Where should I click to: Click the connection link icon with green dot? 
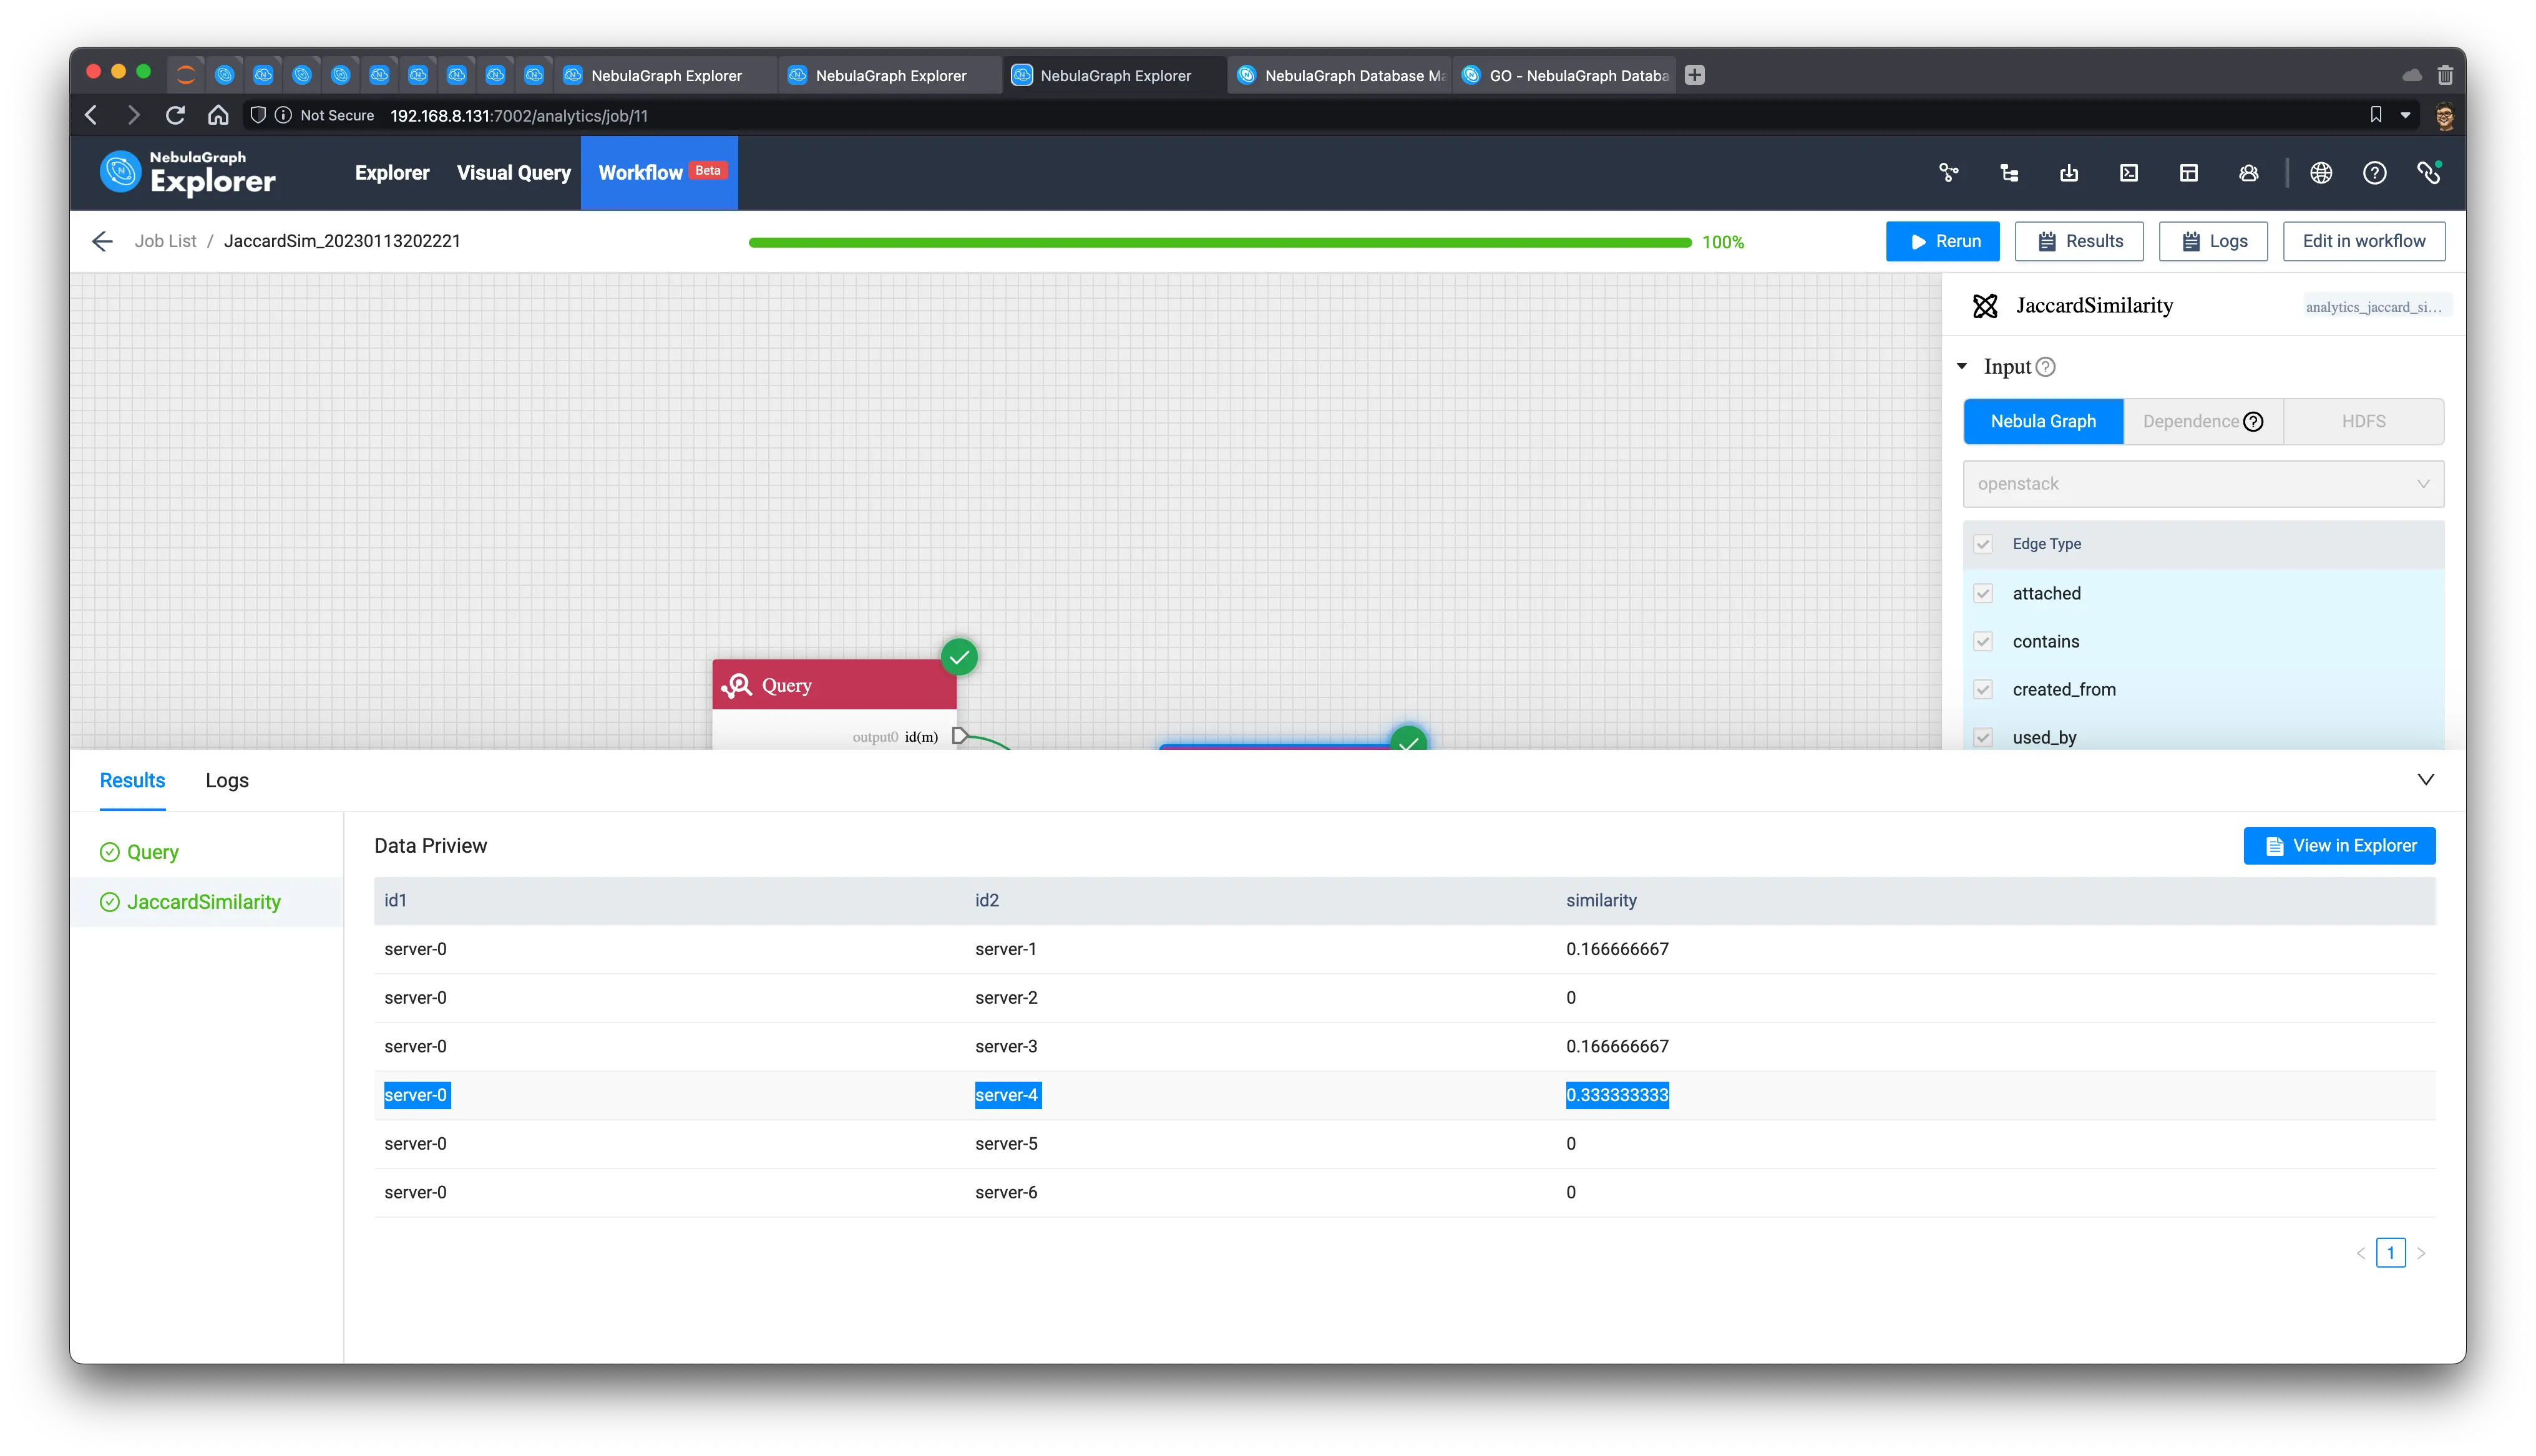tap(2429, 173)
